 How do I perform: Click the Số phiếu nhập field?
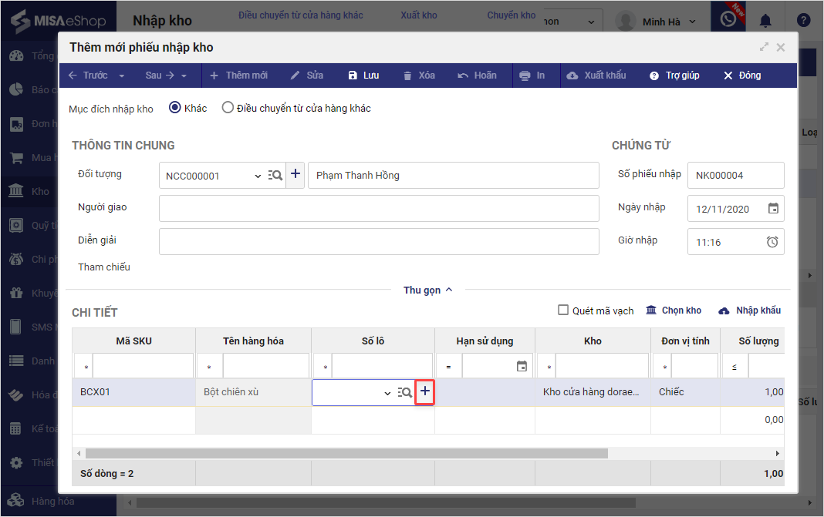pyautogui.click(x=736, y=176)
